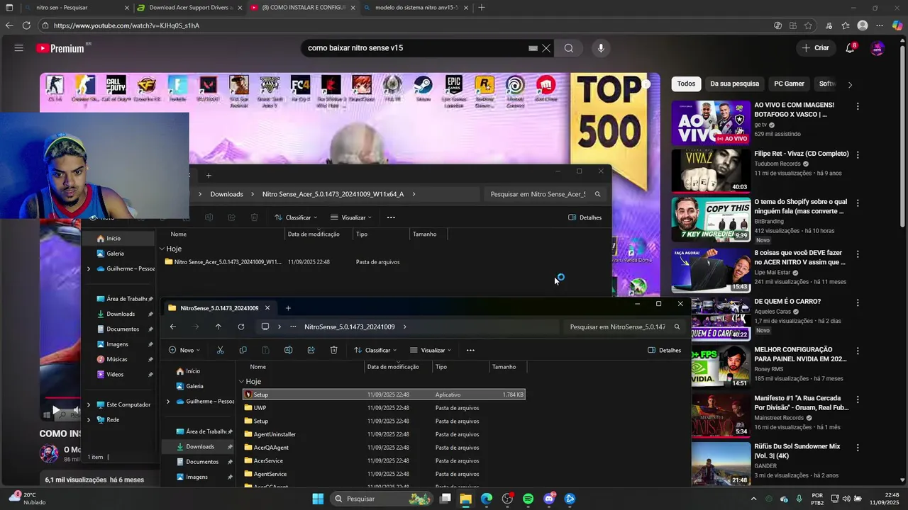Click Downloads breadcrumb in back window address bar
Image resolution: width=908 pixels, height=510 pixels.
point(226,194)
